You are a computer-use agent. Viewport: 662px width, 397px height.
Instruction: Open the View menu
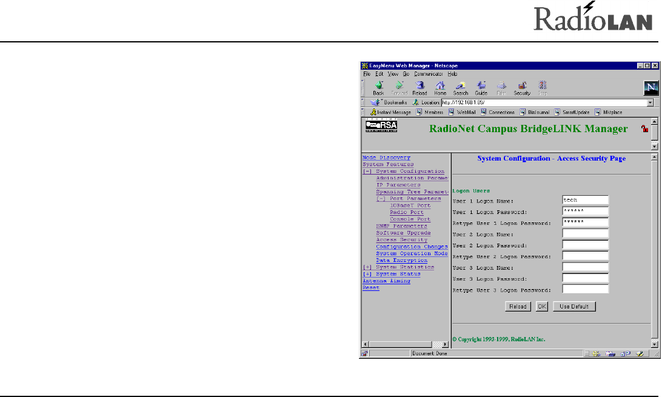point(394,73)
